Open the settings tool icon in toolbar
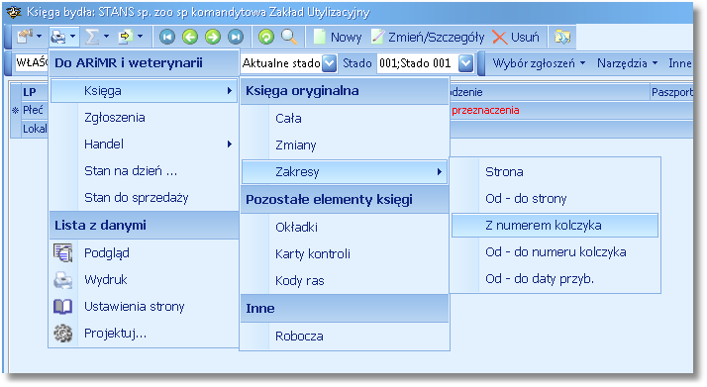The height and width of the screenshot is (387, 707). 24,37
